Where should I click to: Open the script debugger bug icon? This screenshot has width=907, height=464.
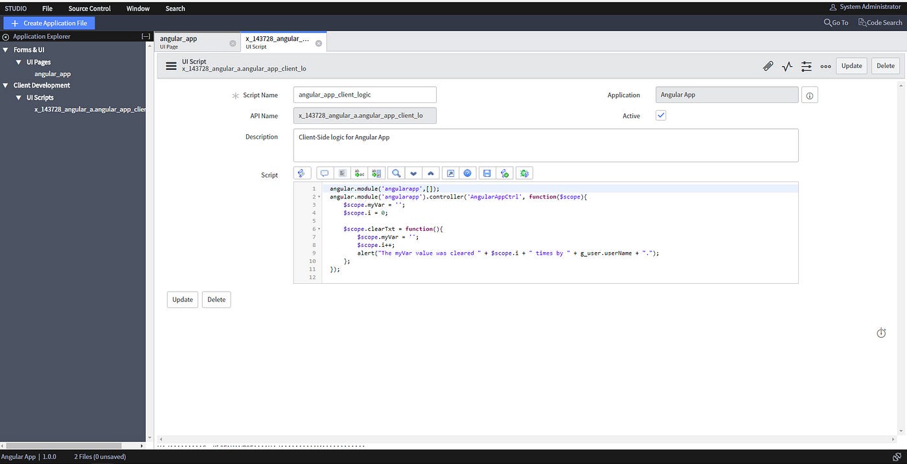(524, 173)
